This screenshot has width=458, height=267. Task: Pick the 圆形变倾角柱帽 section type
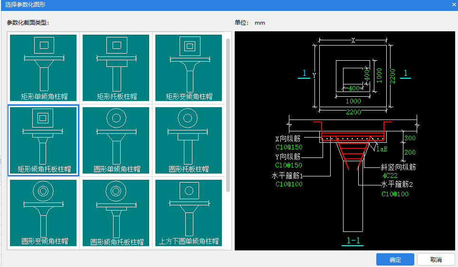[43, 213]
